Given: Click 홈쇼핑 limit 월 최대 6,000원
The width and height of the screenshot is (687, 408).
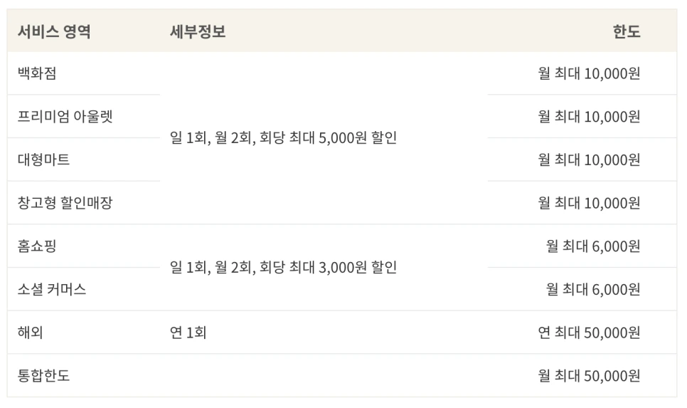Looking at the screenshot, I should pos(593,246).
